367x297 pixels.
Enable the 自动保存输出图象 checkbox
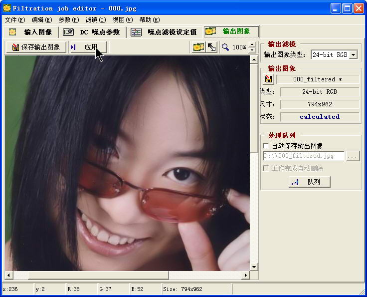[266, 146]
